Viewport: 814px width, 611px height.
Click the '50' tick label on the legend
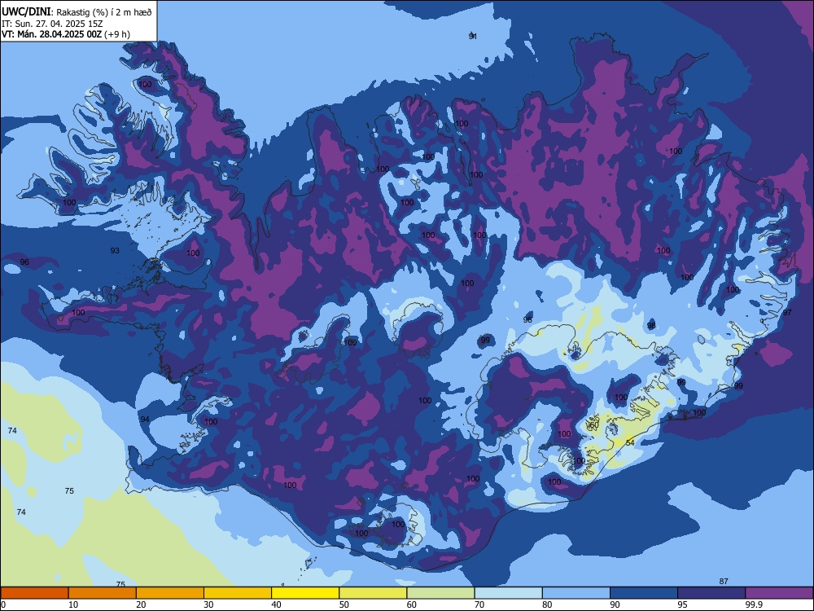344,604
